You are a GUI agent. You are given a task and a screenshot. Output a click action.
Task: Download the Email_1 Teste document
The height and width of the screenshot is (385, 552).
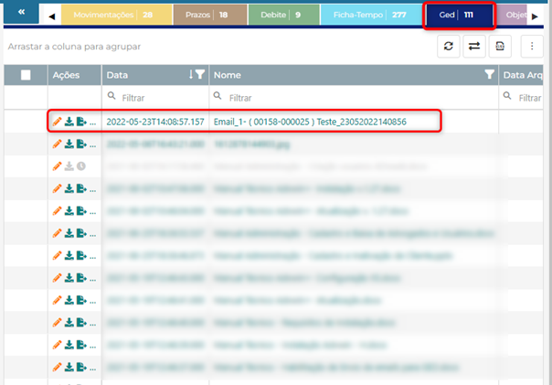69,122
